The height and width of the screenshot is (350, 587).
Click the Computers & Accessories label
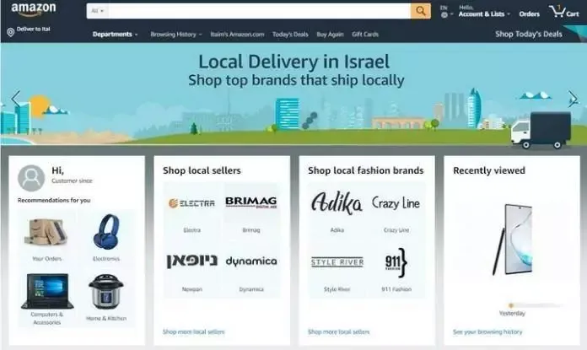coord(46,318)
